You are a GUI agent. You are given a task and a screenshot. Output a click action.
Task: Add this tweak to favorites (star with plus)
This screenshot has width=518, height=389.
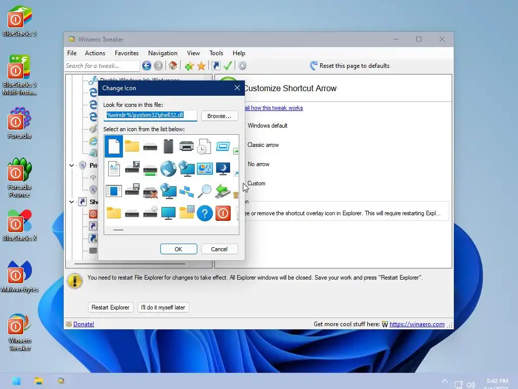(x=189, y=66)
